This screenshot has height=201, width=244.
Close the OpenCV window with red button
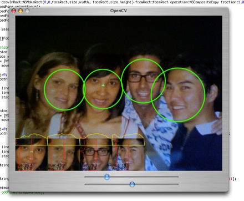(x=14, y=11)
